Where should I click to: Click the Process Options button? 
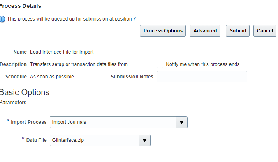pyautogui.click(x=163, y=31)
